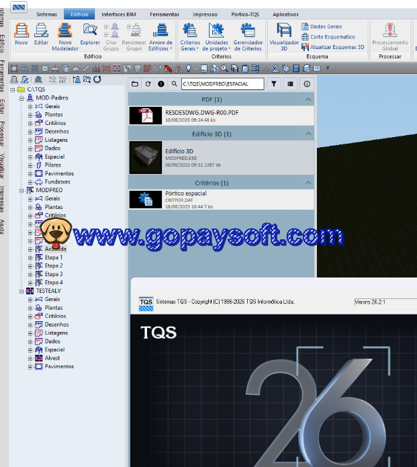
Task: Click the file path input field
Action: pyautogui.click(x=222, y=84)
